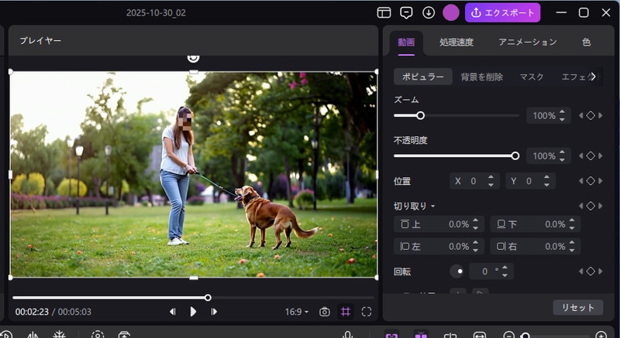The width and height of the screenshot is (620, 338).
Task: Select the マスク sub-tab
Action: coord(532,77)
